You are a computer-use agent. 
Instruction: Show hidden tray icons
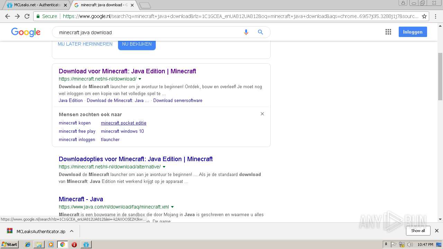pos(386,245)
